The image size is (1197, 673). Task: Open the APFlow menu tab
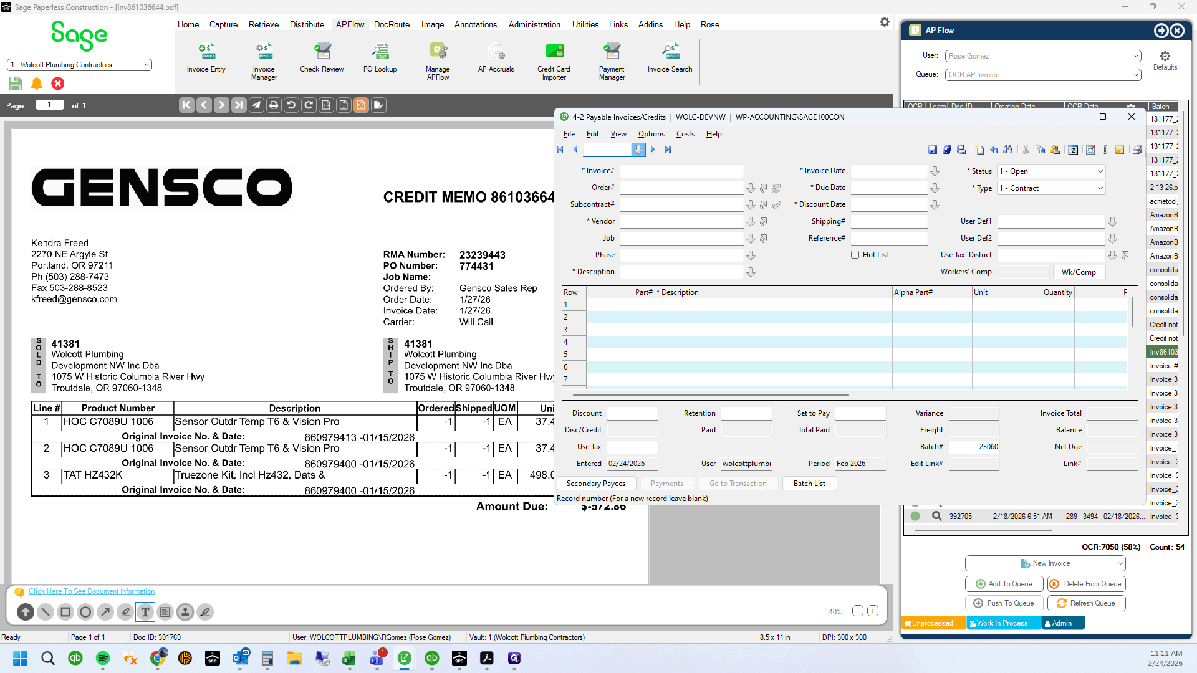click(350, 24)
